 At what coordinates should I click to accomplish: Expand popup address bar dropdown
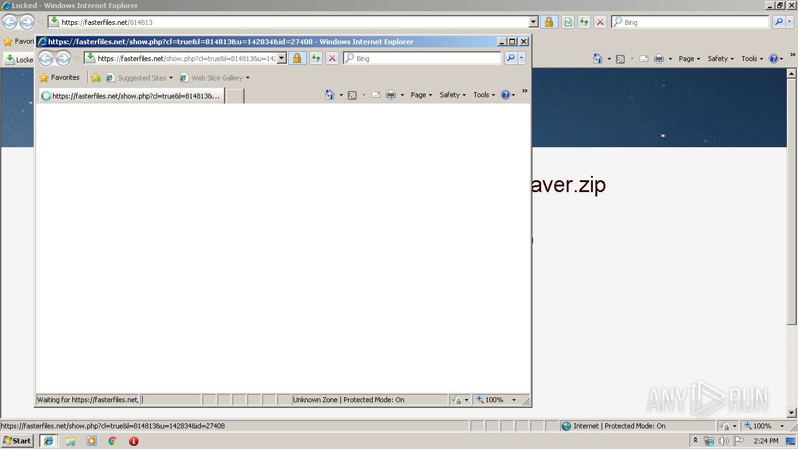click(282, 58)
